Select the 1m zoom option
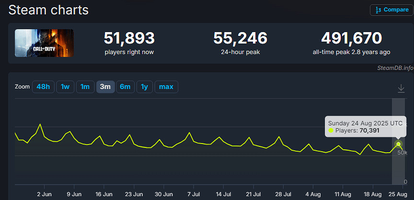The width and height of the screenshot is (414, 200). [x=85, y=87]
